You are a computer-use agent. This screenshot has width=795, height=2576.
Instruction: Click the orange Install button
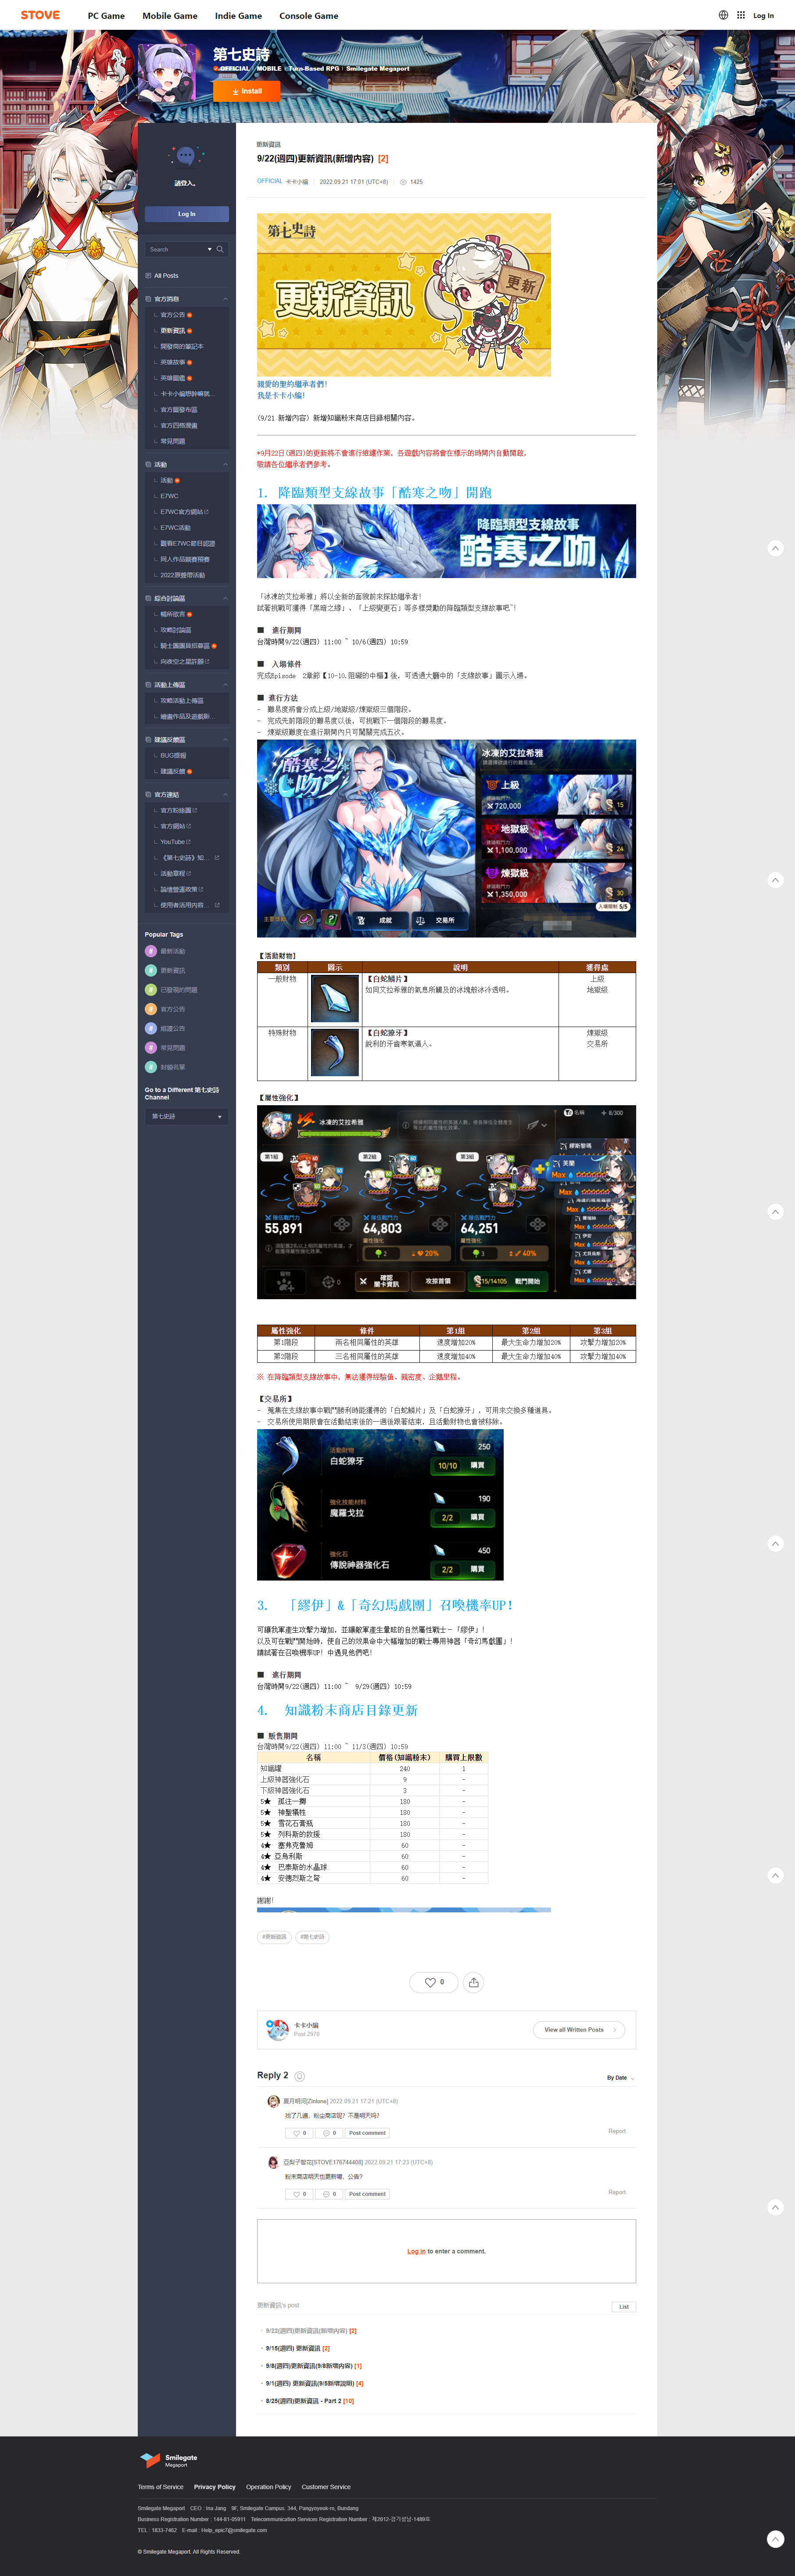pos(246,91)
